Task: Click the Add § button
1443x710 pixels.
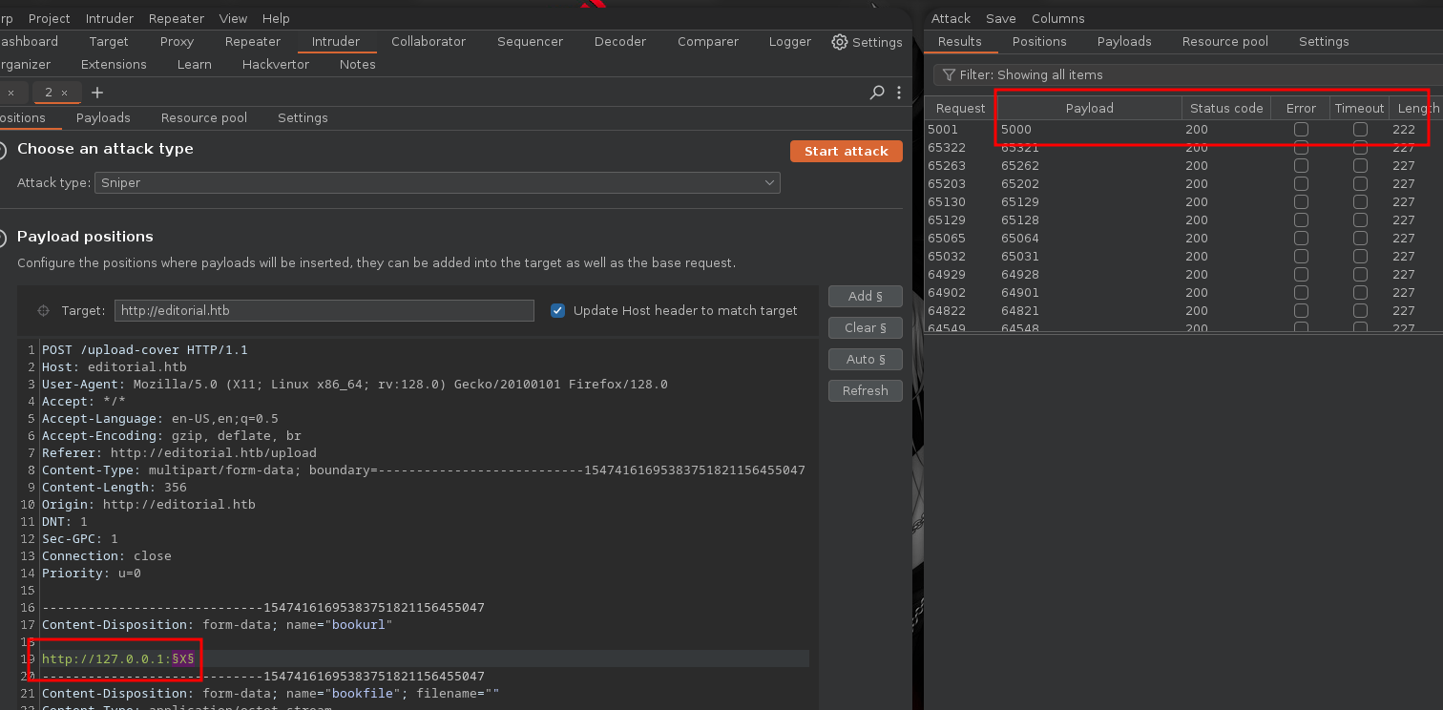Action: click(x=865, y=296)
